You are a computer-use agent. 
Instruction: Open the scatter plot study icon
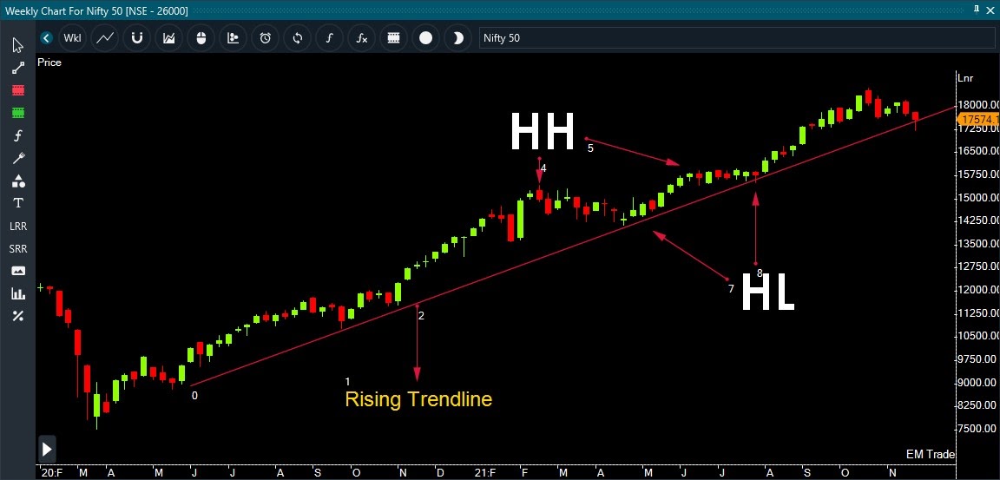click(x=233, y=38)
